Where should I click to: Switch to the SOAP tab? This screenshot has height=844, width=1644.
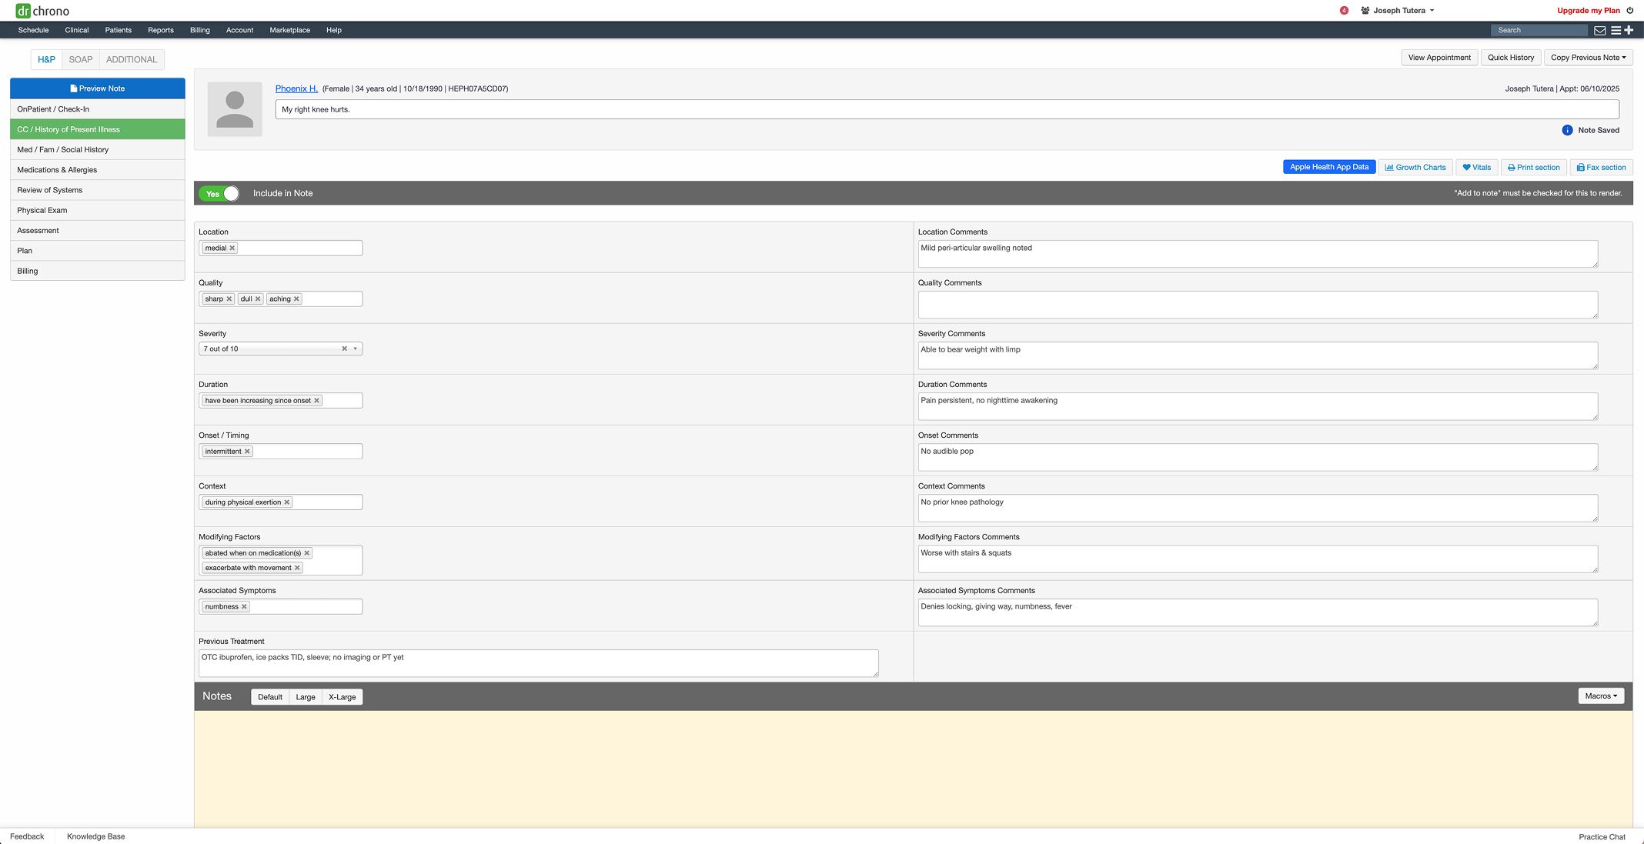[81, 59]
